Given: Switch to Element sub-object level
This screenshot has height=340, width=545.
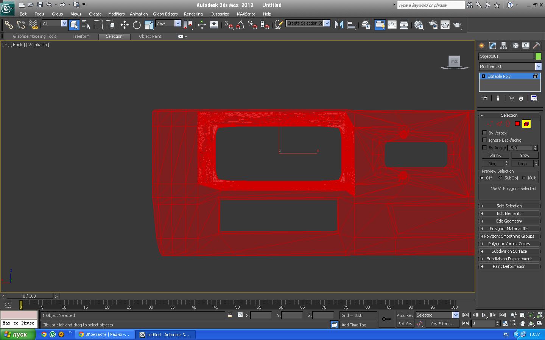Looking at the screenshot, I should point(526,124).
